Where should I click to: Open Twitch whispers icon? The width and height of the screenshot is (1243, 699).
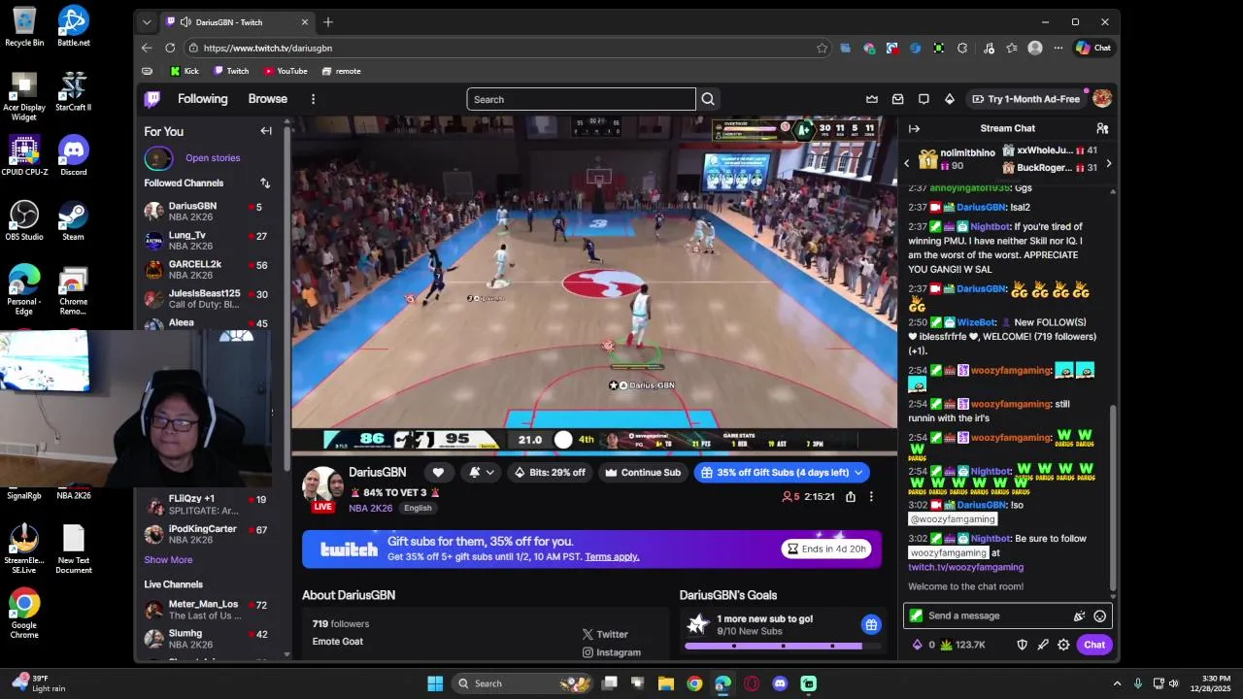pos(924,99)
